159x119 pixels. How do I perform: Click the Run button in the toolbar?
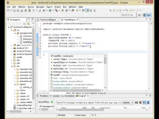50,11
